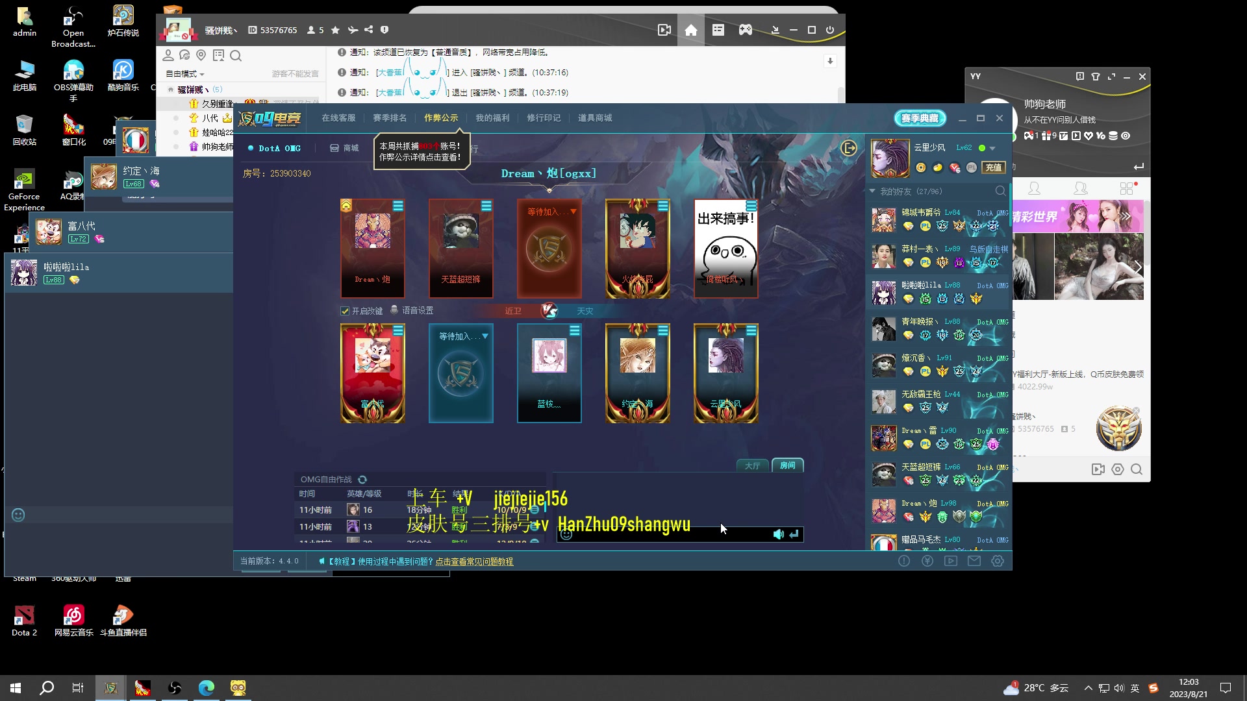
Task: Open the 作弊公示 cheating notice tab
Action: pyautogui.click(x=441, y=118)
